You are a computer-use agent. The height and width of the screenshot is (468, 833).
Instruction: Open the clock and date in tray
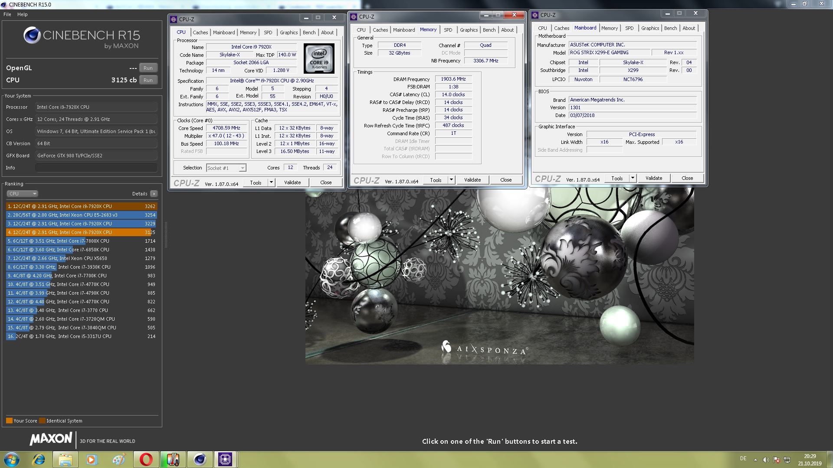point(810,460)
